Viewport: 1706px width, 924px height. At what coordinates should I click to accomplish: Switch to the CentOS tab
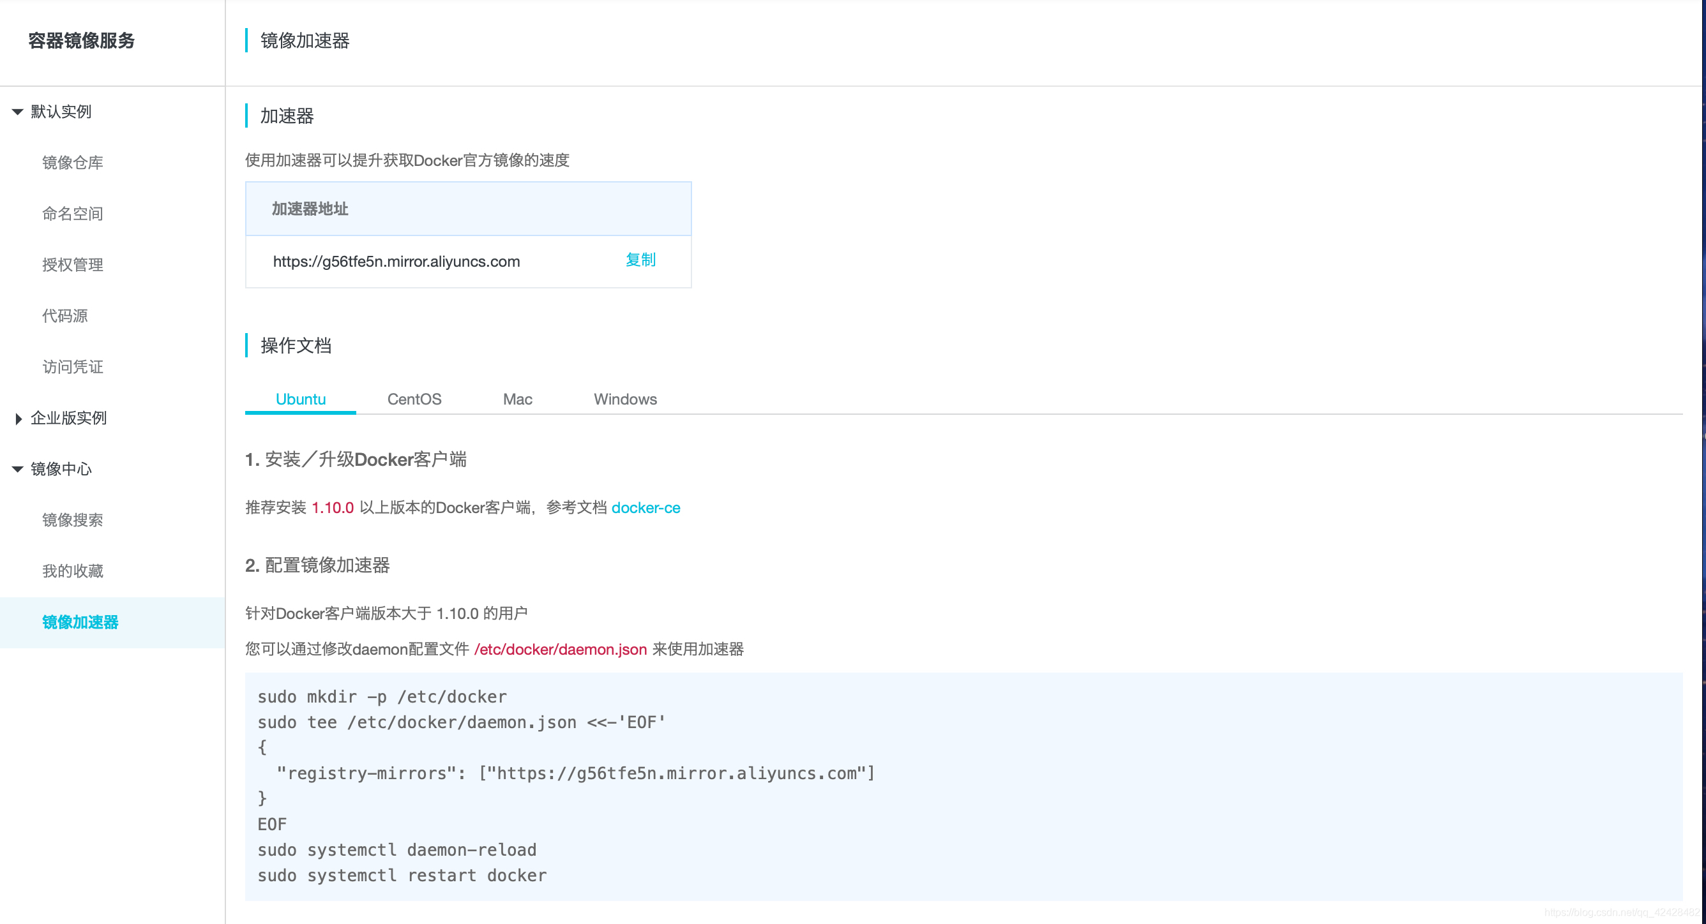tap(414, 399)
